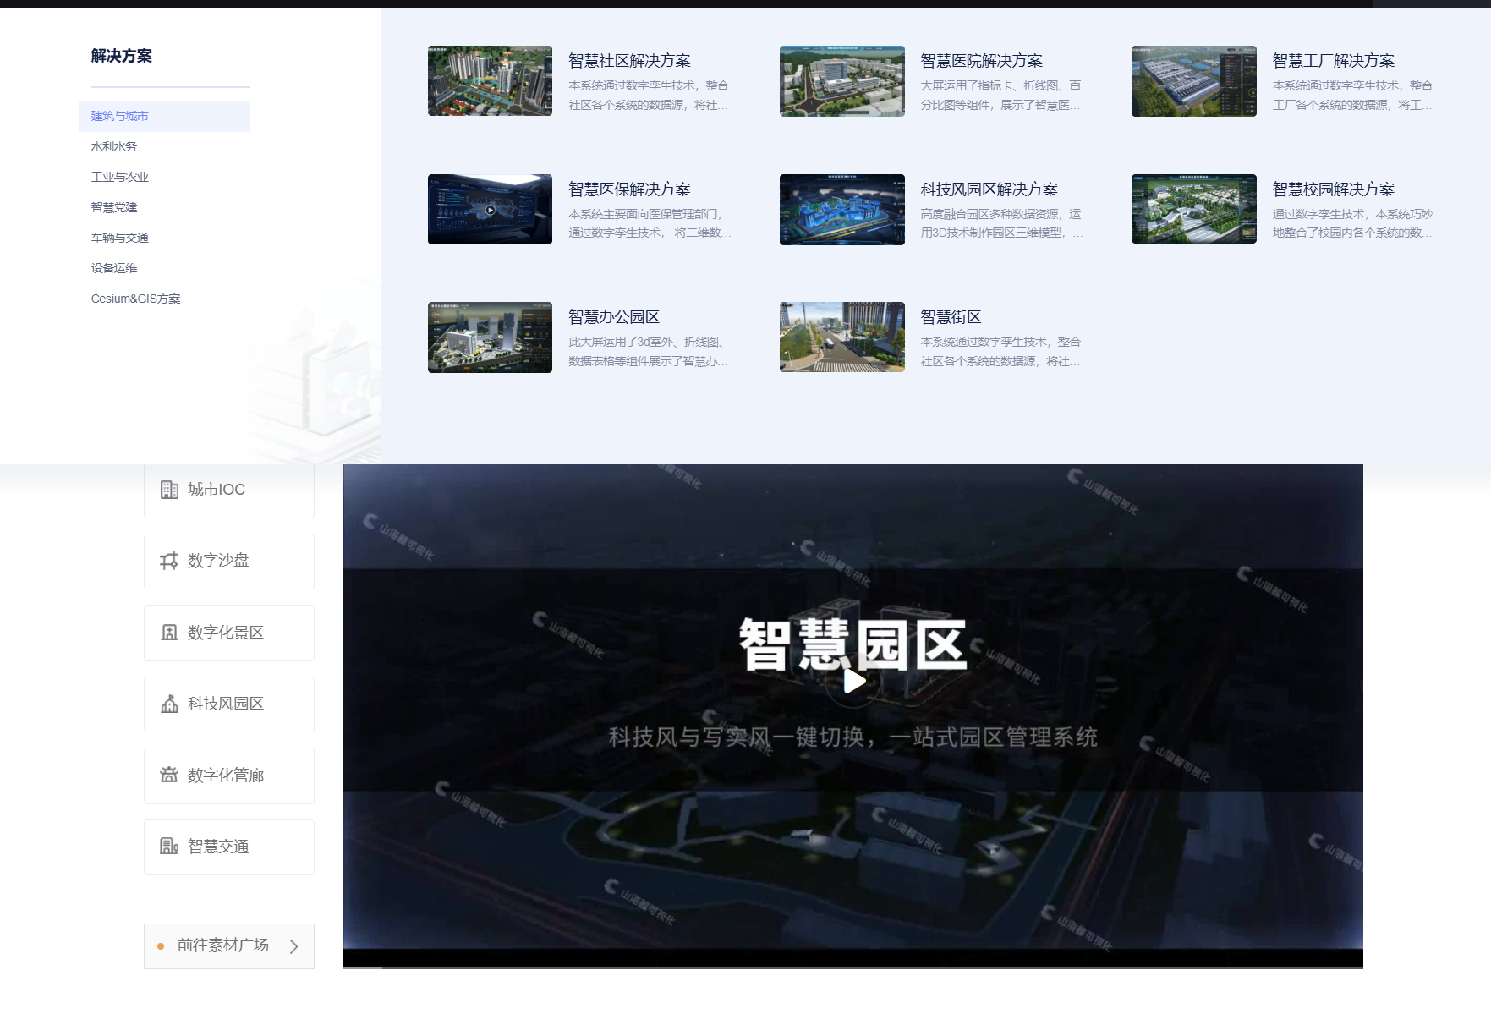This screenshot has width=1491, height=1014.
Task: Click 智慧办公园区 description 此大屏运用了3d室外
Action: coord(648,352)
